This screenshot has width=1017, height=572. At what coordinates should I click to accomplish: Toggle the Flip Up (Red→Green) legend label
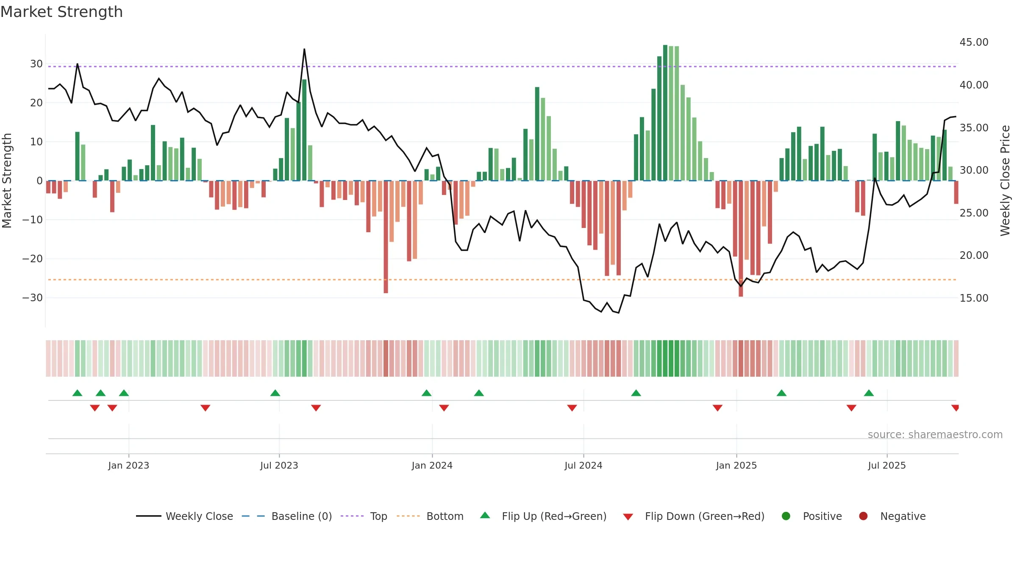(554, 516)
